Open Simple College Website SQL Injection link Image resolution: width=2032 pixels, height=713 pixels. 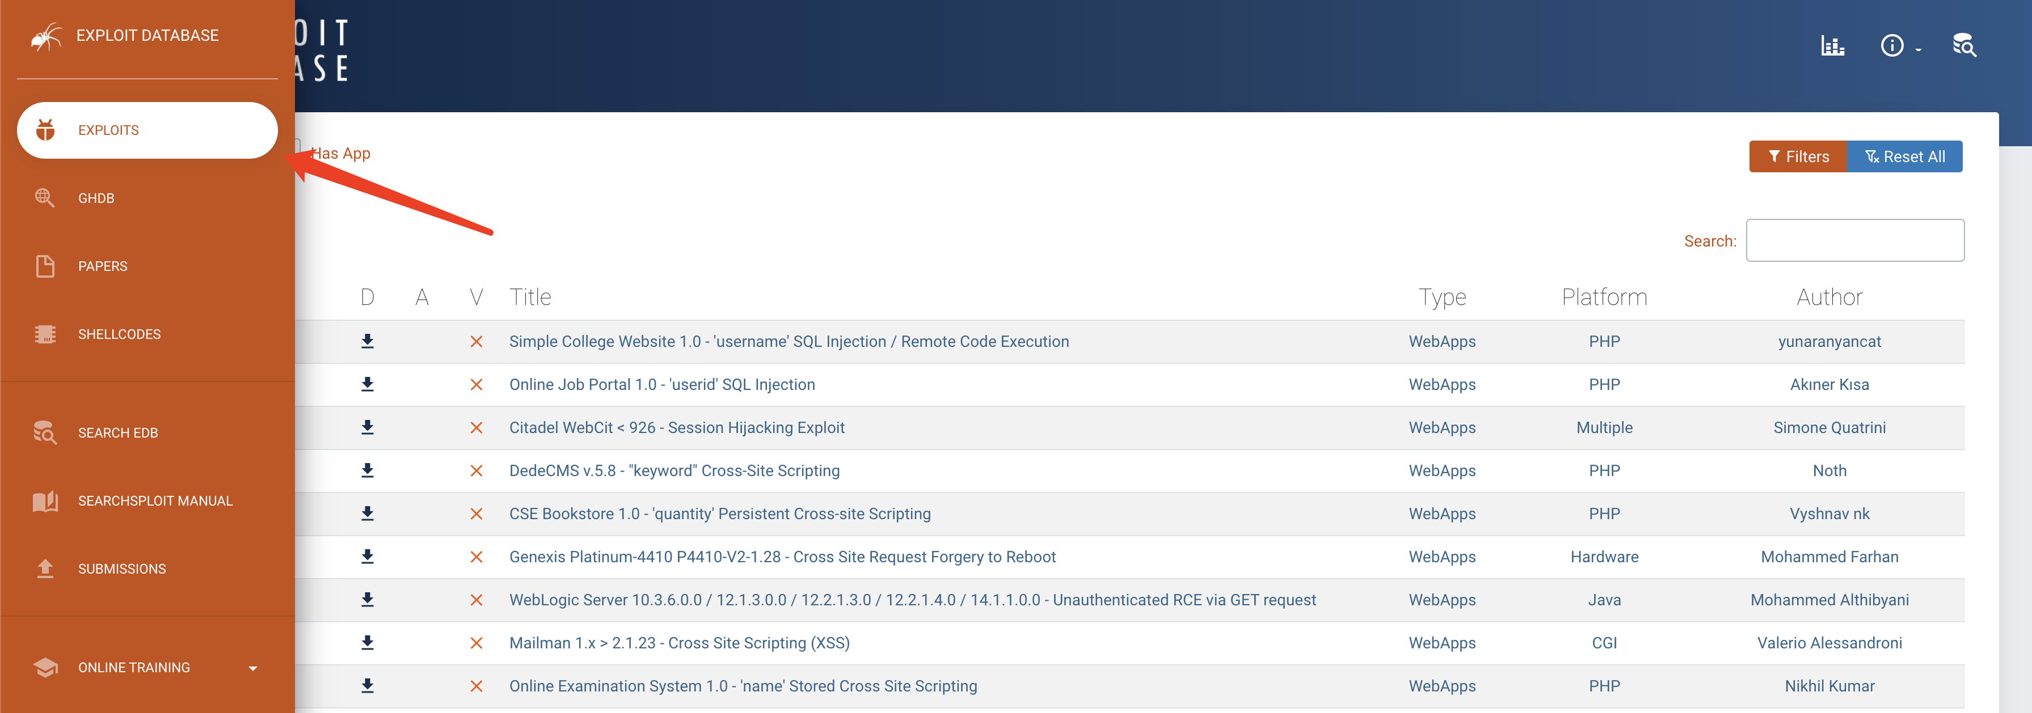(789, 341)
